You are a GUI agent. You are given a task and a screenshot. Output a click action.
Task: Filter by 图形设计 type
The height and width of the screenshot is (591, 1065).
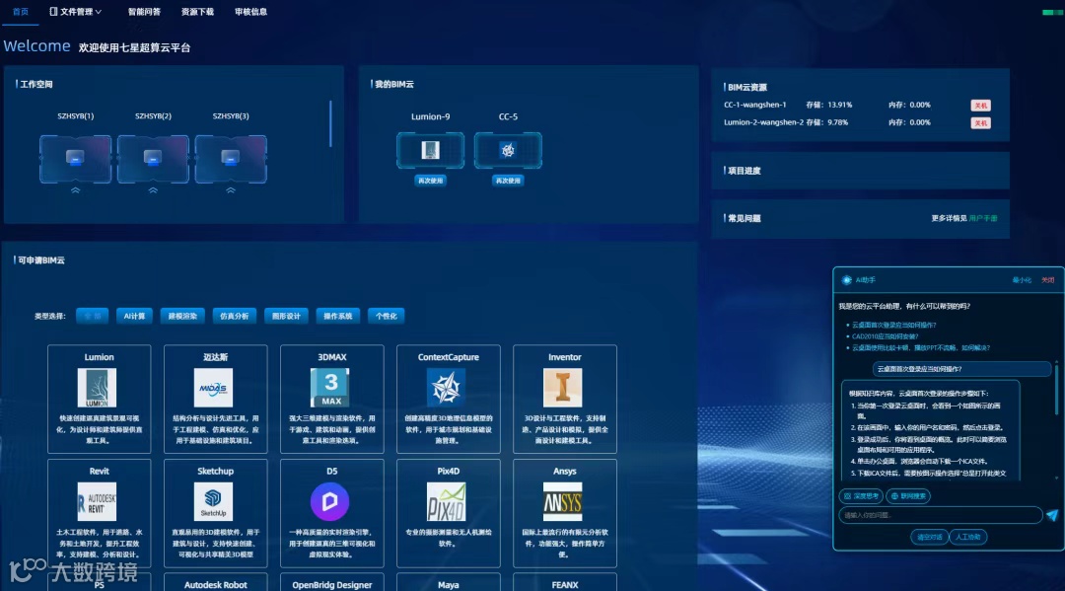coord(286,316)
